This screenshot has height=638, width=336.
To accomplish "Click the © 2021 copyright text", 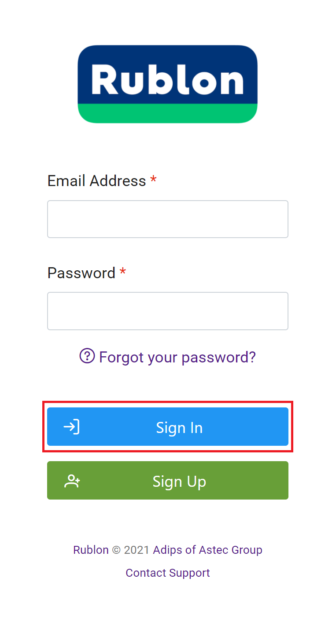I will [x=131, y=550].
